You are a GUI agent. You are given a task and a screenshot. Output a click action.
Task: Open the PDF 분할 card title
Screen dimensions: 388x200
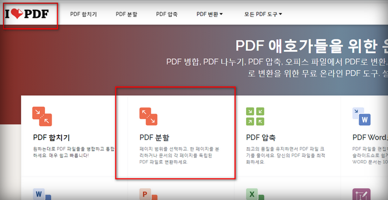[155, 138]
